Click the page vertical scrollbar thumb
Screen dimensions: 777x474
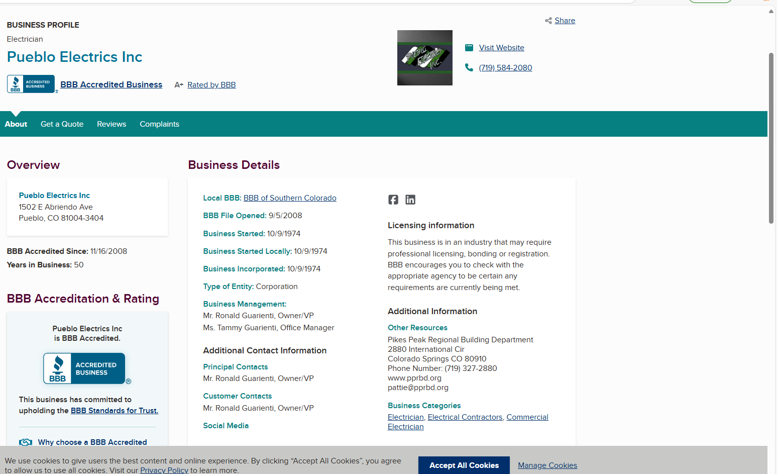click(x=771, y=138)
